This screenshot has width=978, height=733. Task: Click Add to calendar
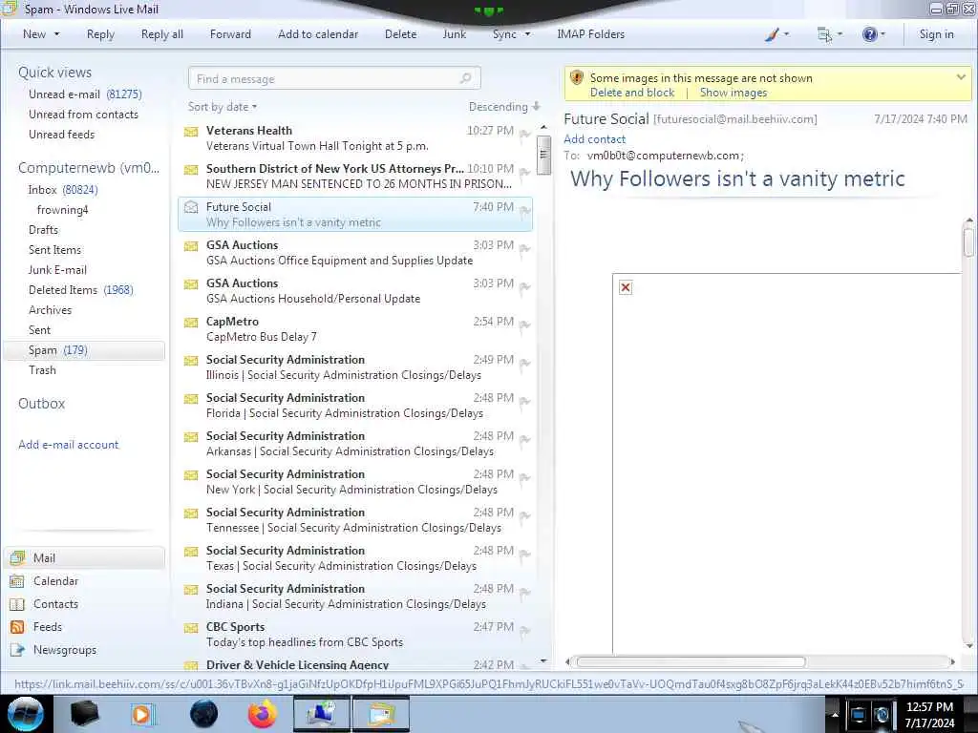click(318, 34)
